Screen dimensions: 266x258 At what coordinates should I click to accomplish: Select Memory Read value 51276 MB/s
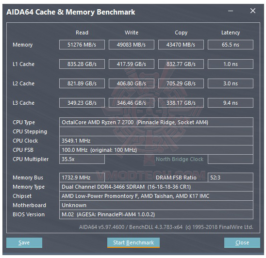tap(82, 45)
